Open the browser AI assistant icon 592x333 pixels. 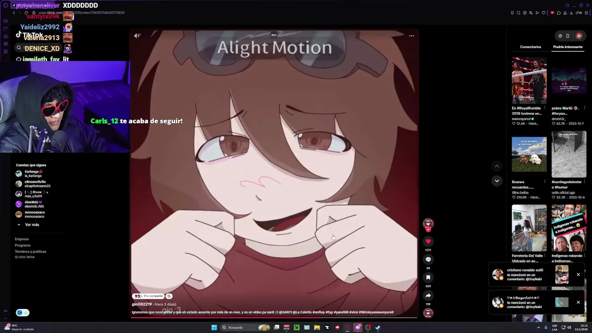click(x=579, y=13)
